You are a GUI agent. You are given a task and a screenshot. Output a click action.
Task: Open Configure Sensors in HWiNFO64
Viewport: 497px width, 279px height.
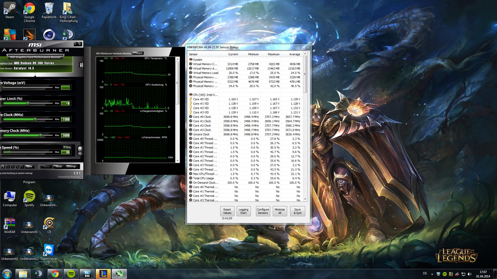(x=263, y=211)
